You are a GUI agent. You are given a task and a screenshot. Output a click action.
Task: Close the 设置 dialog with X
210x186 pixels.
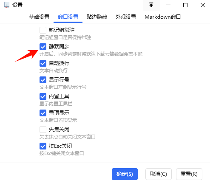coord(203,5)
